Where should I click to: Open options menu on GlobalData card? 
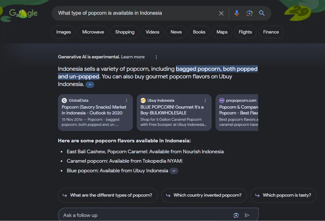[127, 101]
